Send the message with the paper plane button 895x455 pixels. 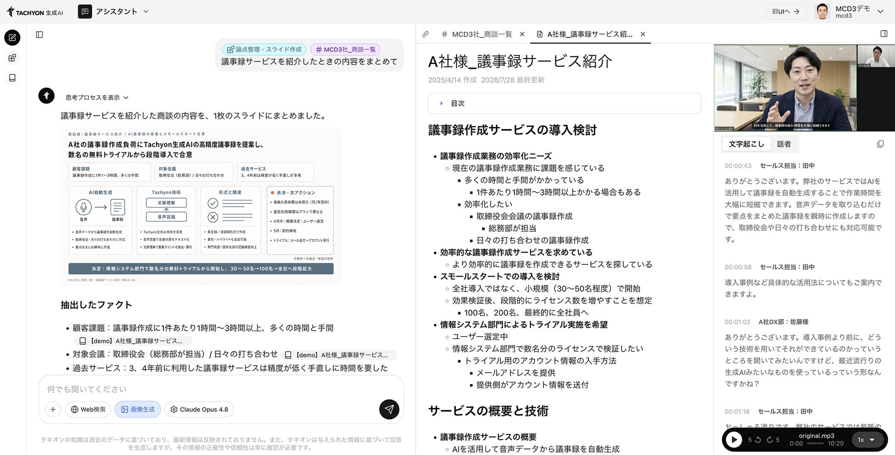coord(389,409)
